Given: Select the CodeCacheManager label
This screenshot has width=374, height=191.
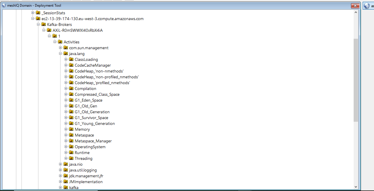Looking at the screenshot, I should pos(93,65).
